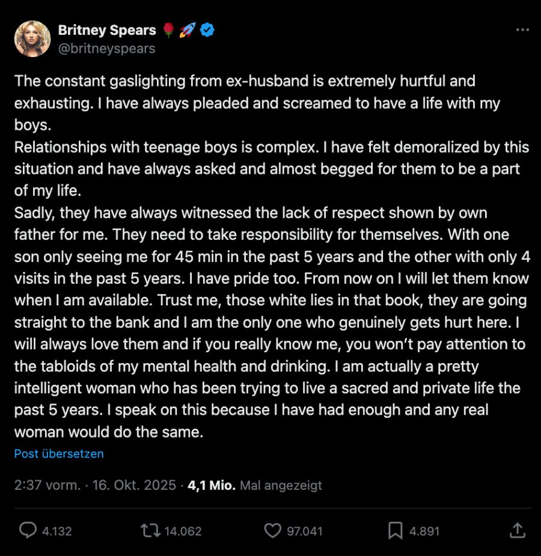Click the blue verified checkmark badge
The image size is (541, 556).
(x=208, y=30)
